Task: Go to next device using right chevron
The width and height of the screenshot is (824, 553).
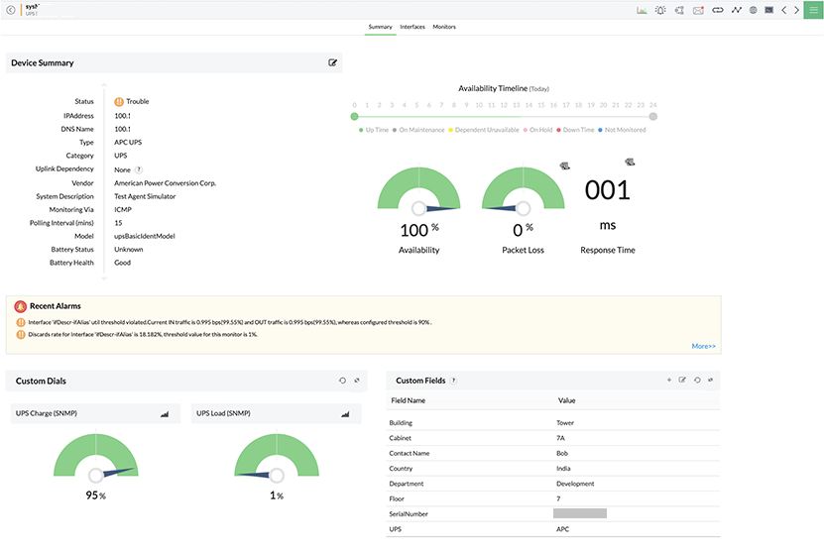Action: (797, 10)
